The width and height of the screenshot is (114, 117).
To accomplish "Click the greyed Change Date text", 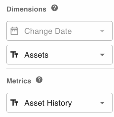I will (x=48, y=31).
